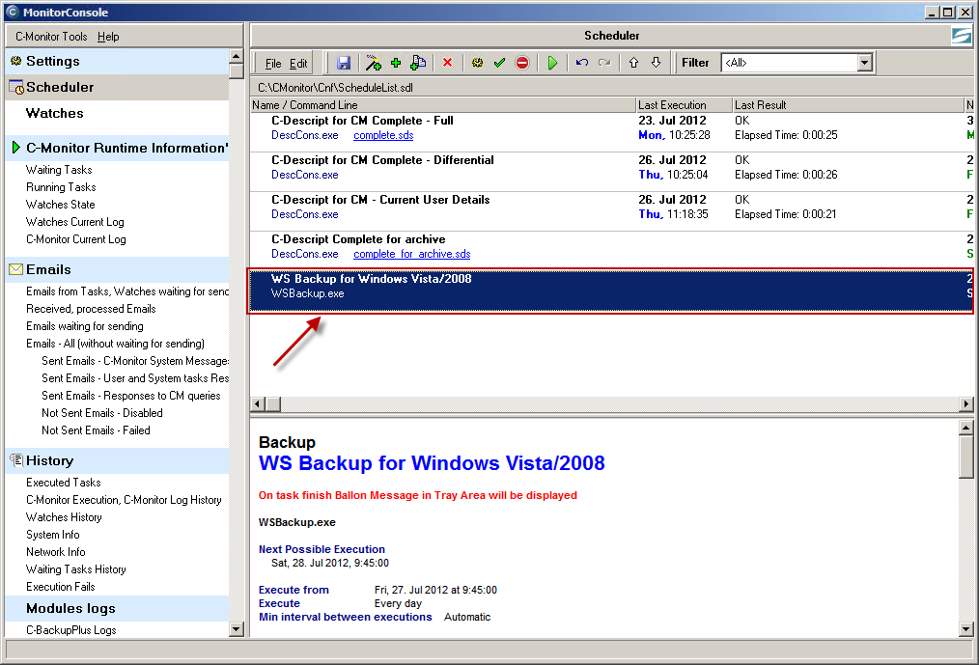Click task list horizontal scrollbar left arrow

257,404
